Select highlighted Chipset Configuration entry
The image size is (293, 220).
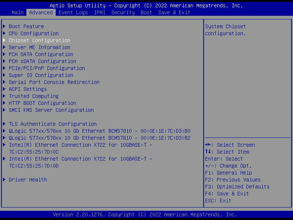40,40
